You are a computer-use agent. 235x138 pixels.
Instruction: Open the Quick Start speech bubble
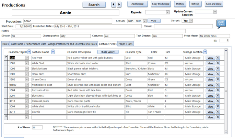point(221,24)
